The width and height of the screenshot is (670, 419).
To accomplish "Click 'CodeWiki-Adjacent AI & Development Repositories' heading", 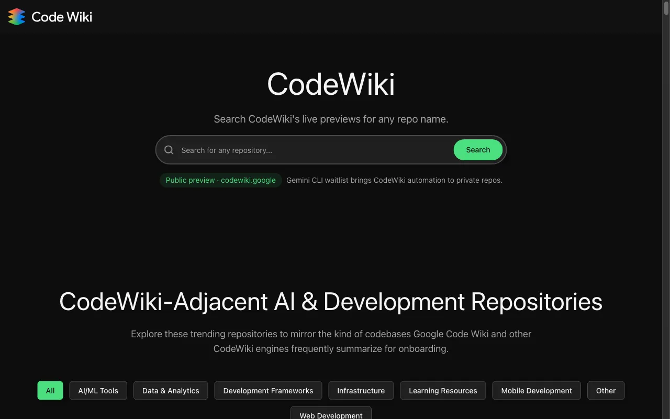I will pos(331,302).
